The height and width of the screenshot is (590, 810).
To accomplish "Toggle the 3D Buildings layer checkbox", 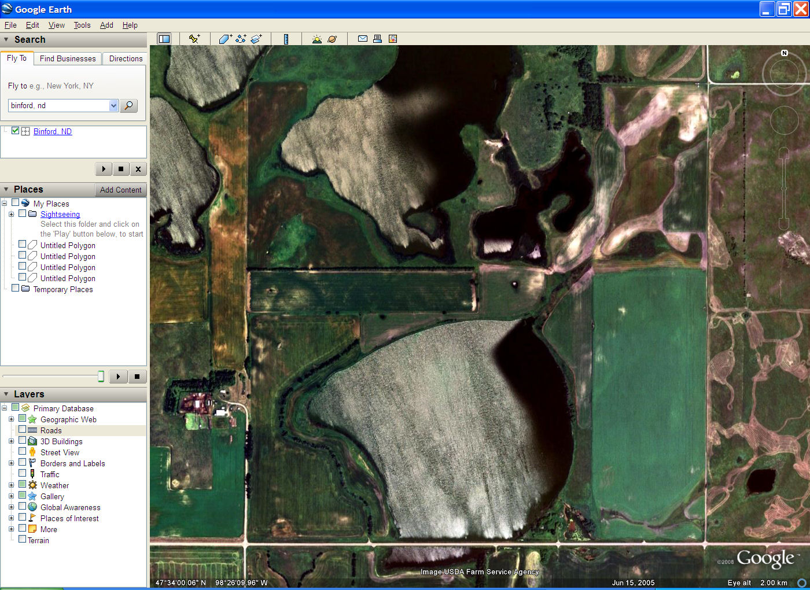I will [x=22, y=441].
